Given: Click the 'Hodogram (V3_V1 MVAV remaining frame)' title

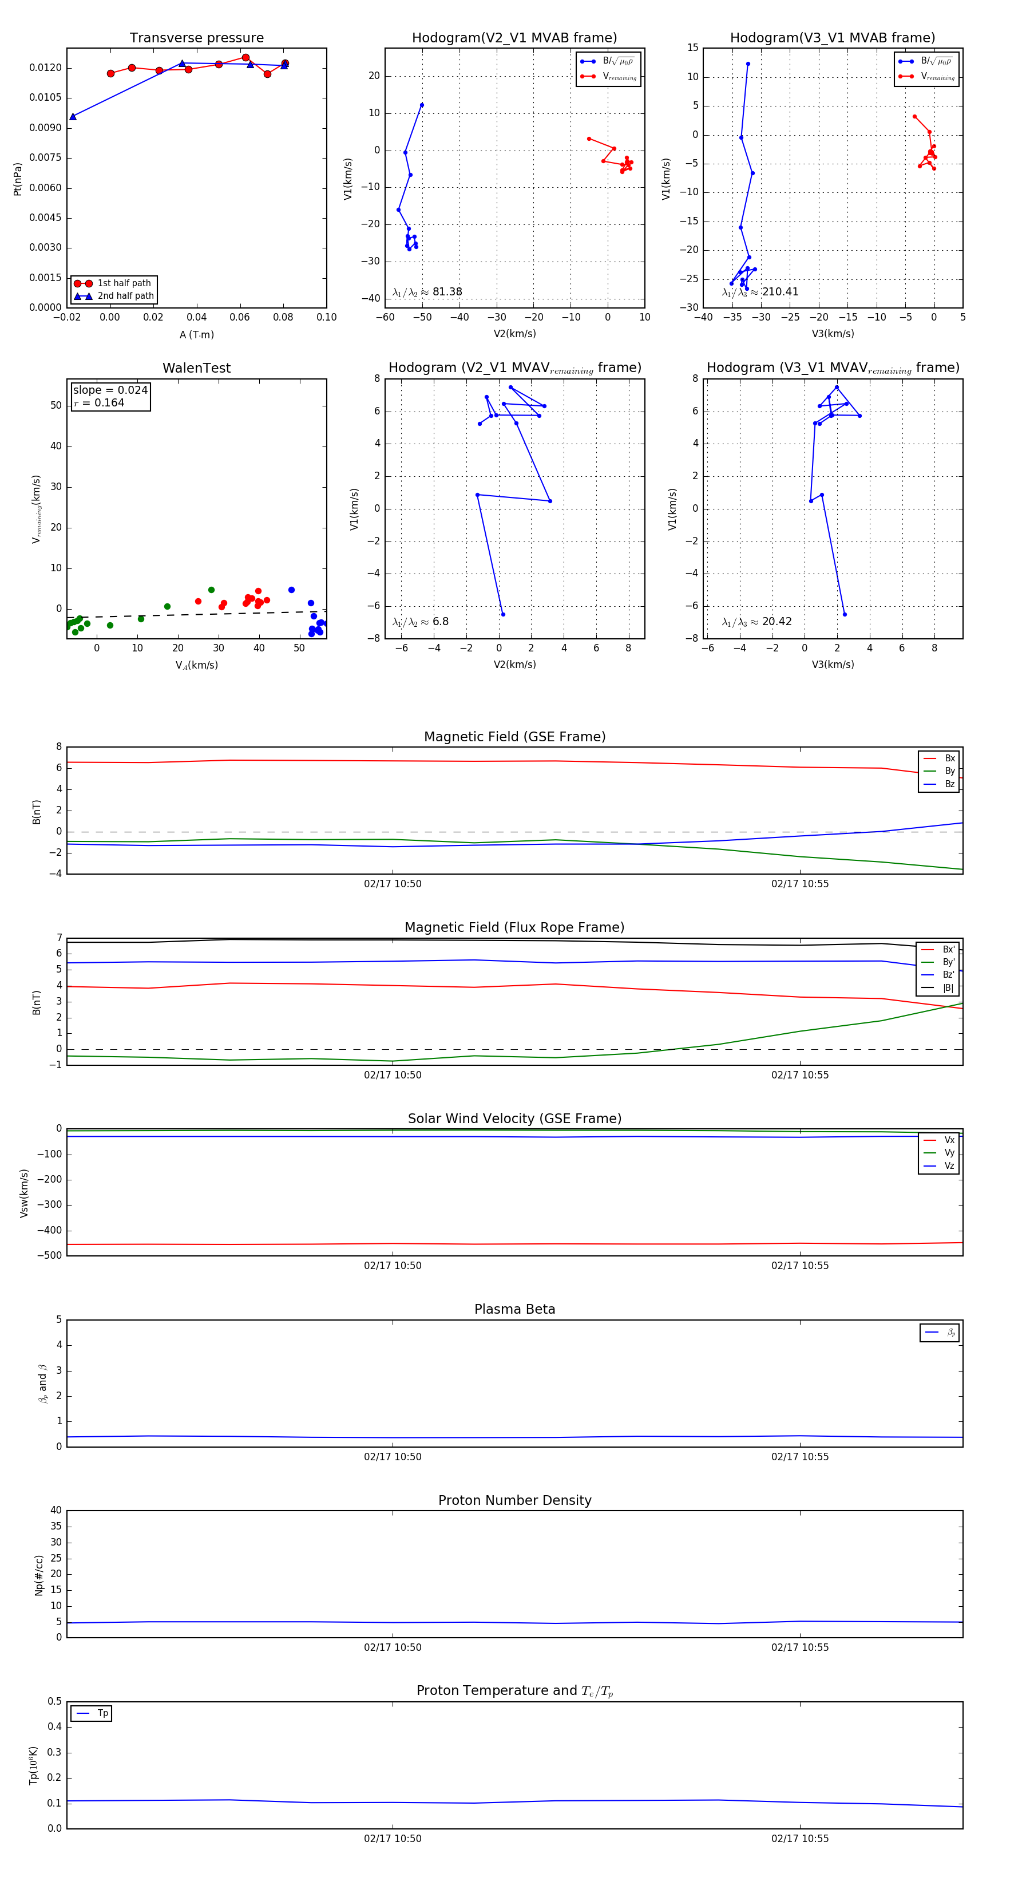Looking at the screenshot, I should point(832,368).
